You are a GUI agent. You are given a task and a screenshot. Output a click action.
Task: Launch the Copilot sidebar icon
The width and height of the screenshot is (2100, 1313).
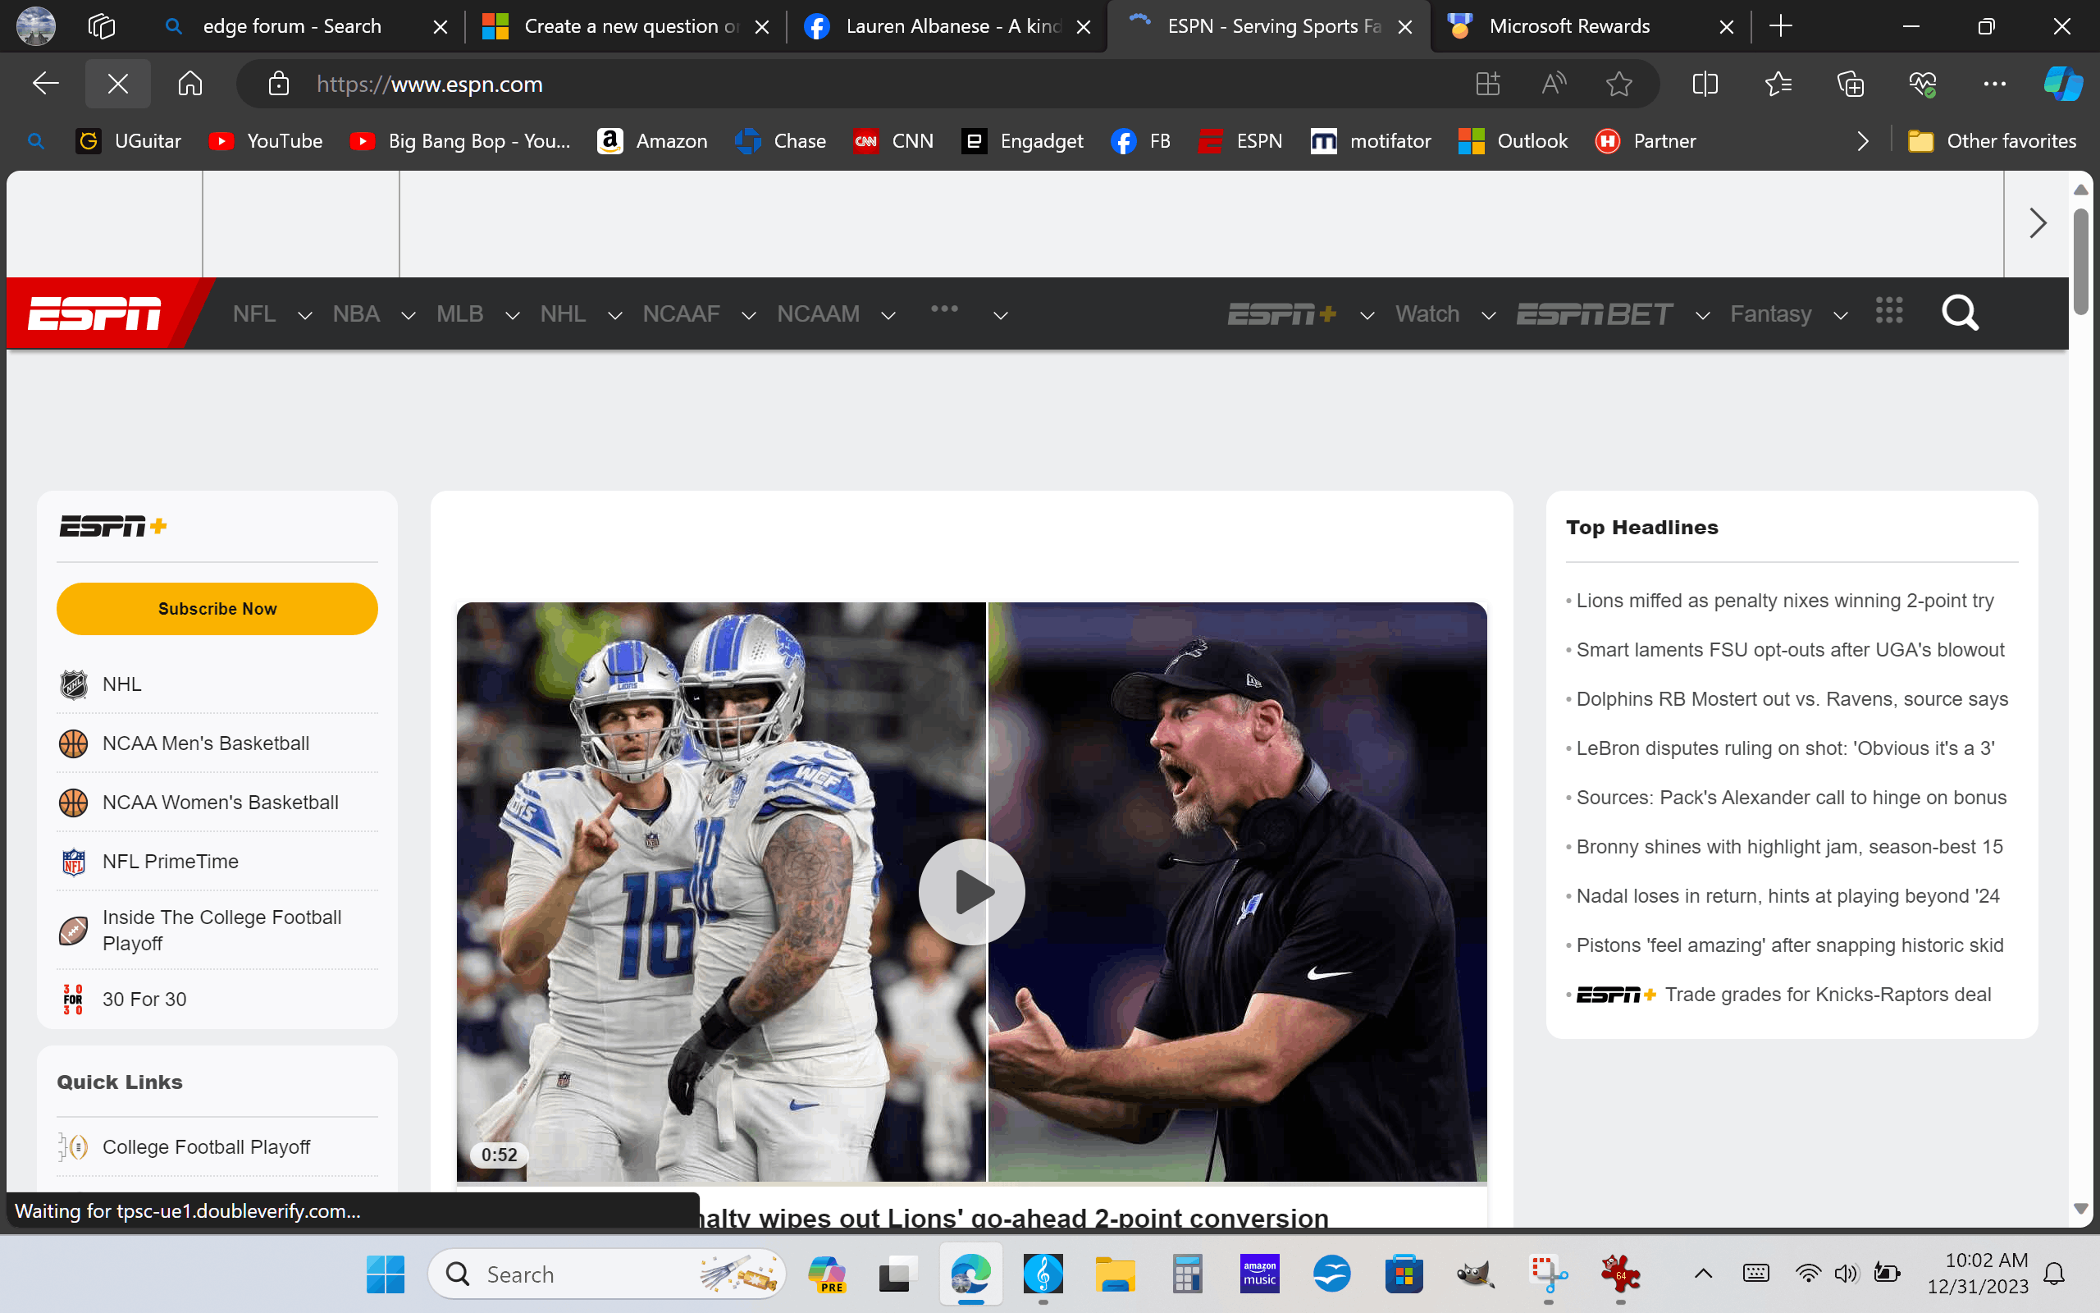tap(2063, 85)
